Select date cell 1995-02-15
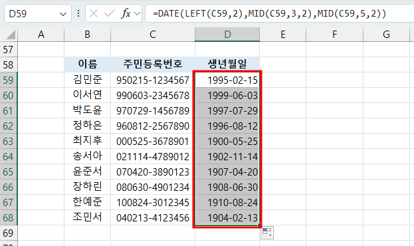 227,80
